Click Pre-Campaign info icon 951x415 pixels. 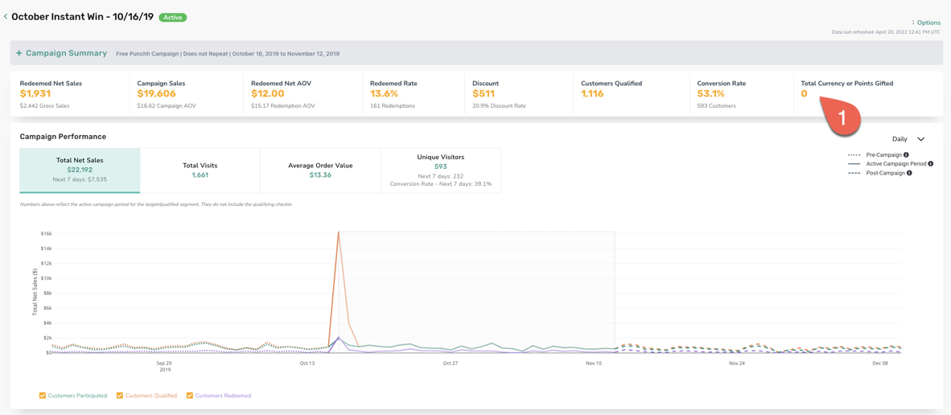tap(906, 155)
